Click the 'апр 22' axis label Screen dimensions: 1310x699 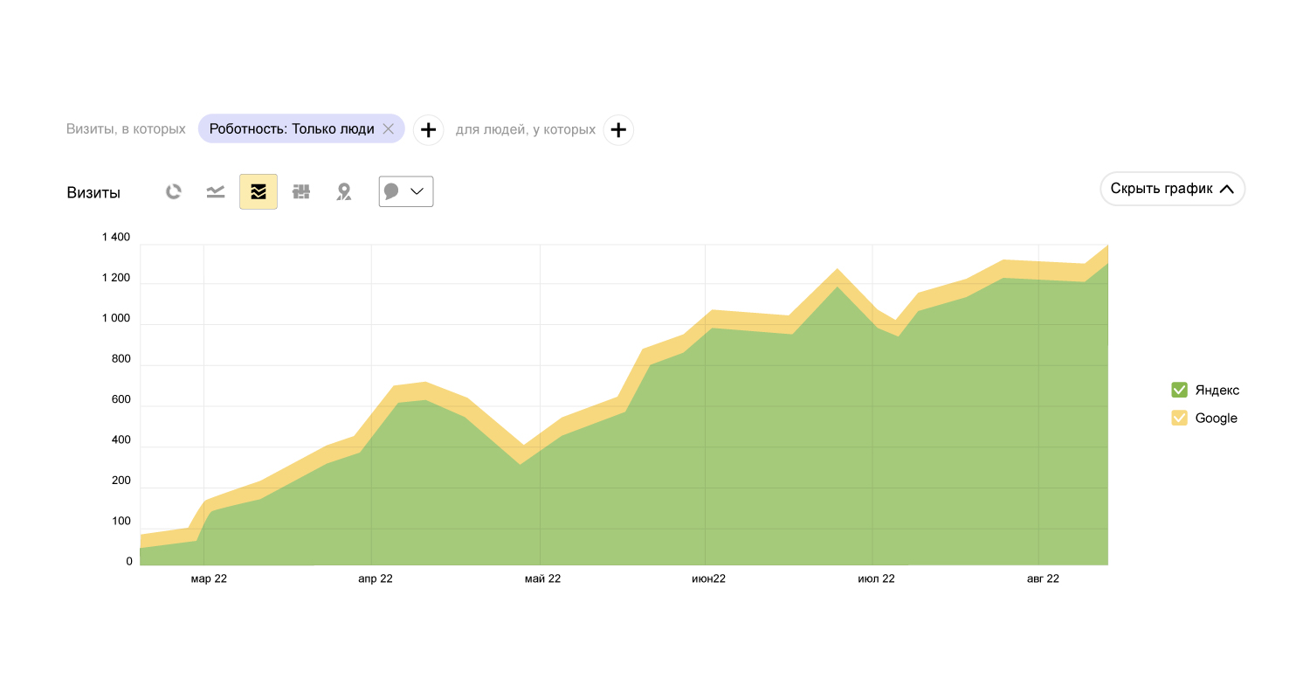click(x=376, y=578)
